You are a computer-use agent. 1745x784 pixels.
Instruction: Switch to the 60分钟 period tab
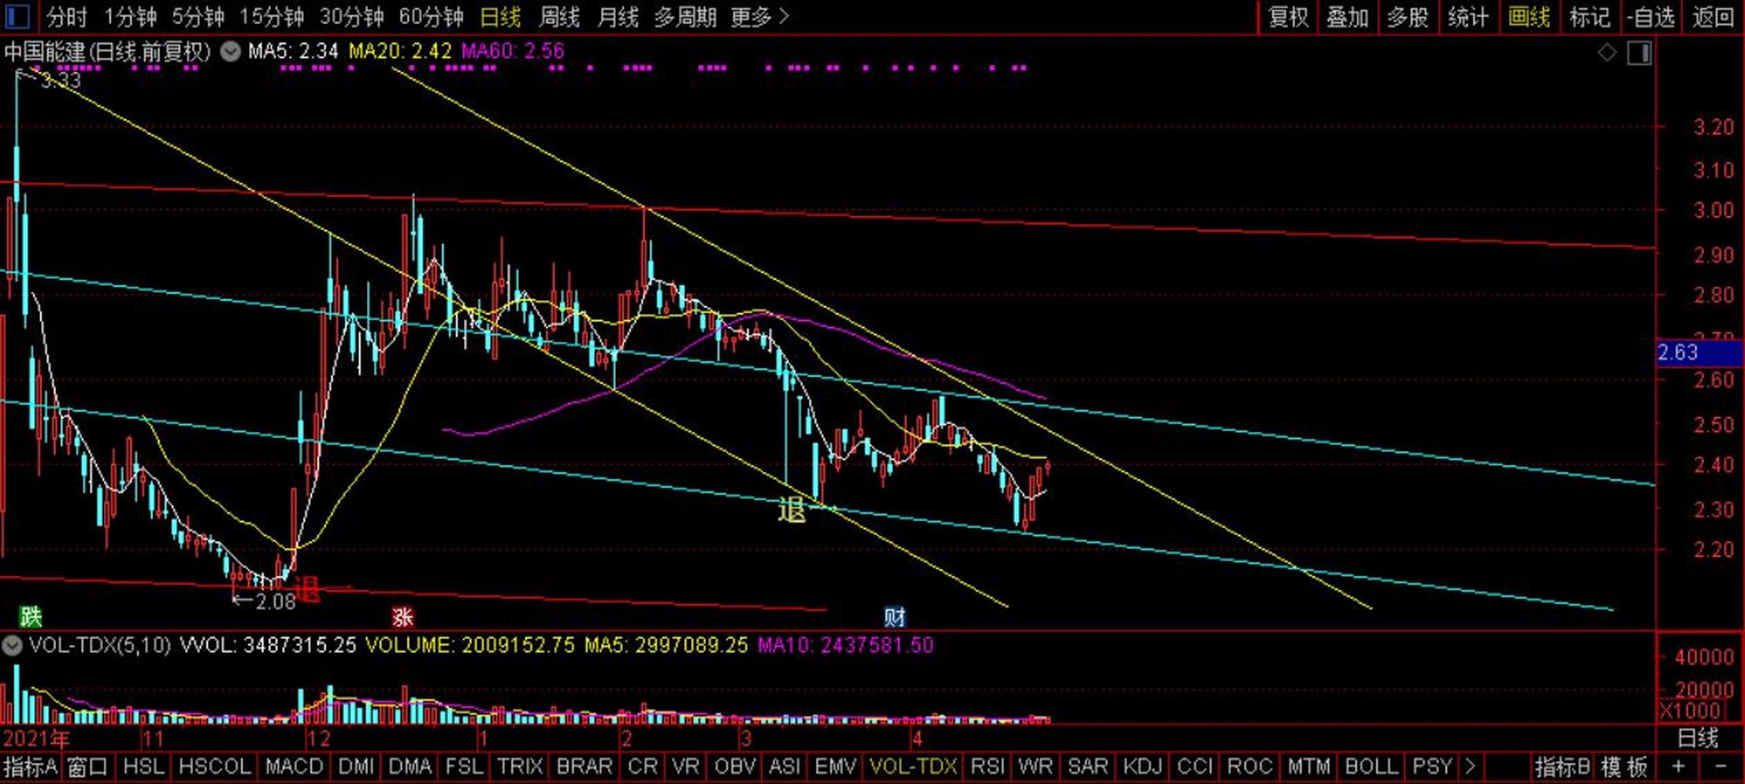(431, 17)
